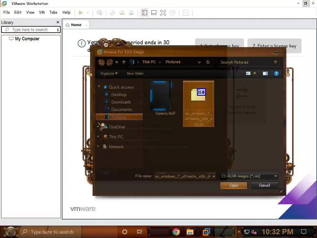The height and width of the screenshot is (238, 317).
Task: Open recent locations dropdown in dialog
Action: pyautogui.click(x=117, y=62)
